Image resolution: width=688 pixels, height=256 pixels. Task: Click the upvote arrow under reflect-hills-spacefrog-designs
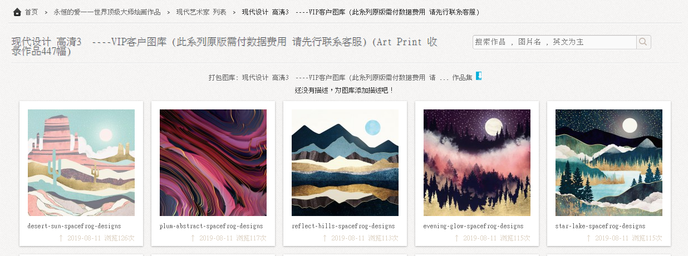[x=325, y=238]
